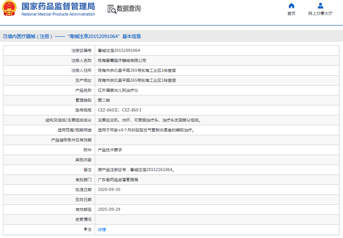Click the bulb icon beside 注
The width and height of the screenshot is (343, 238).
[x=85, y=229]
